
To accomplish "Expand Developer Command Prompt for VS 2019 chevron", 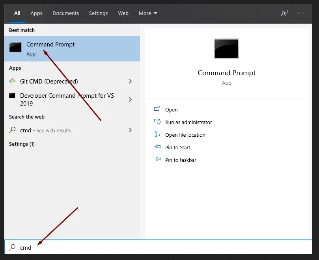I will point(130,99).
